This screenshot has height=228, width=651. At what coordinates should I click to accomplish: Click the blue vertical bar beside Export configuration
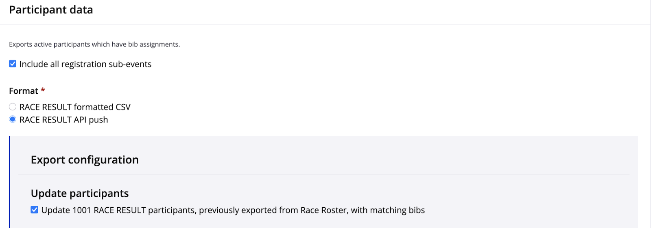click(9, 182)
